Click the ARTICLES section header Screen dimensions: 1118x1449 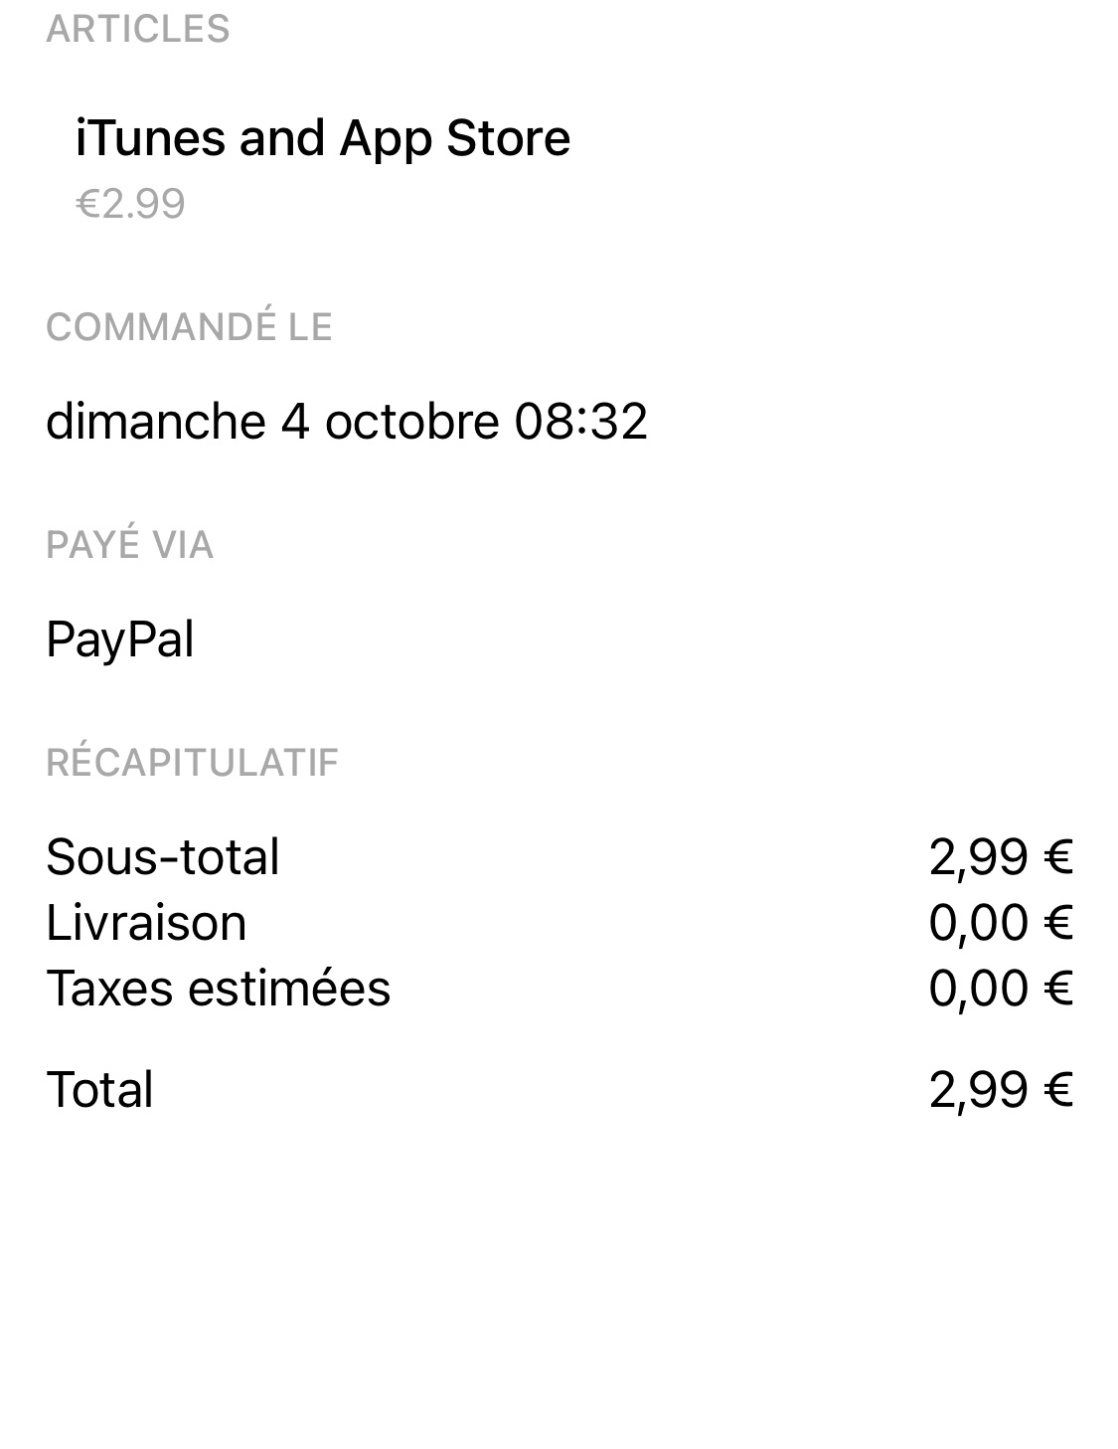[137, 29]
